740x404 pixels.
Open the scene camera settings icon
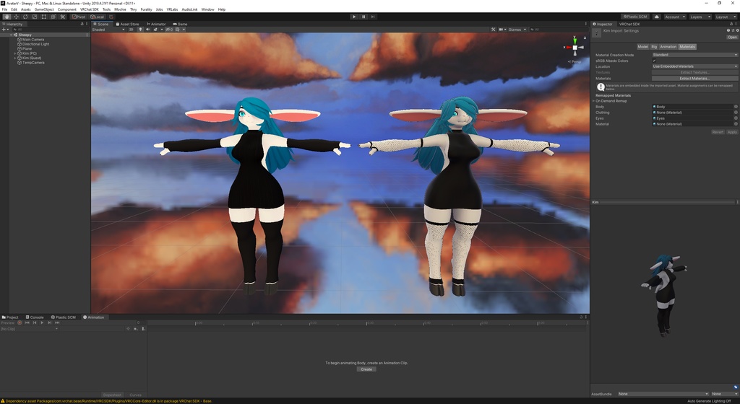(502, 29)
